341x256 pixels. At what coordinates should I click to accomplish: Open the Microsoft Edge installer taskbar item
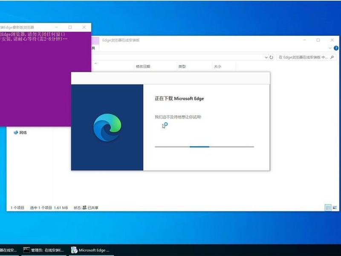pyautogui.click(x=91, y=250)
